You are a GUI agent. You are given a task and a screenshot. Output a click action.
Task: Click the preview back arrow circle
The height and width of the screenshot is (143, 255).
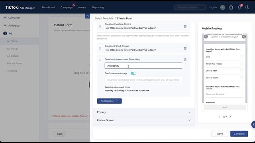206,37
